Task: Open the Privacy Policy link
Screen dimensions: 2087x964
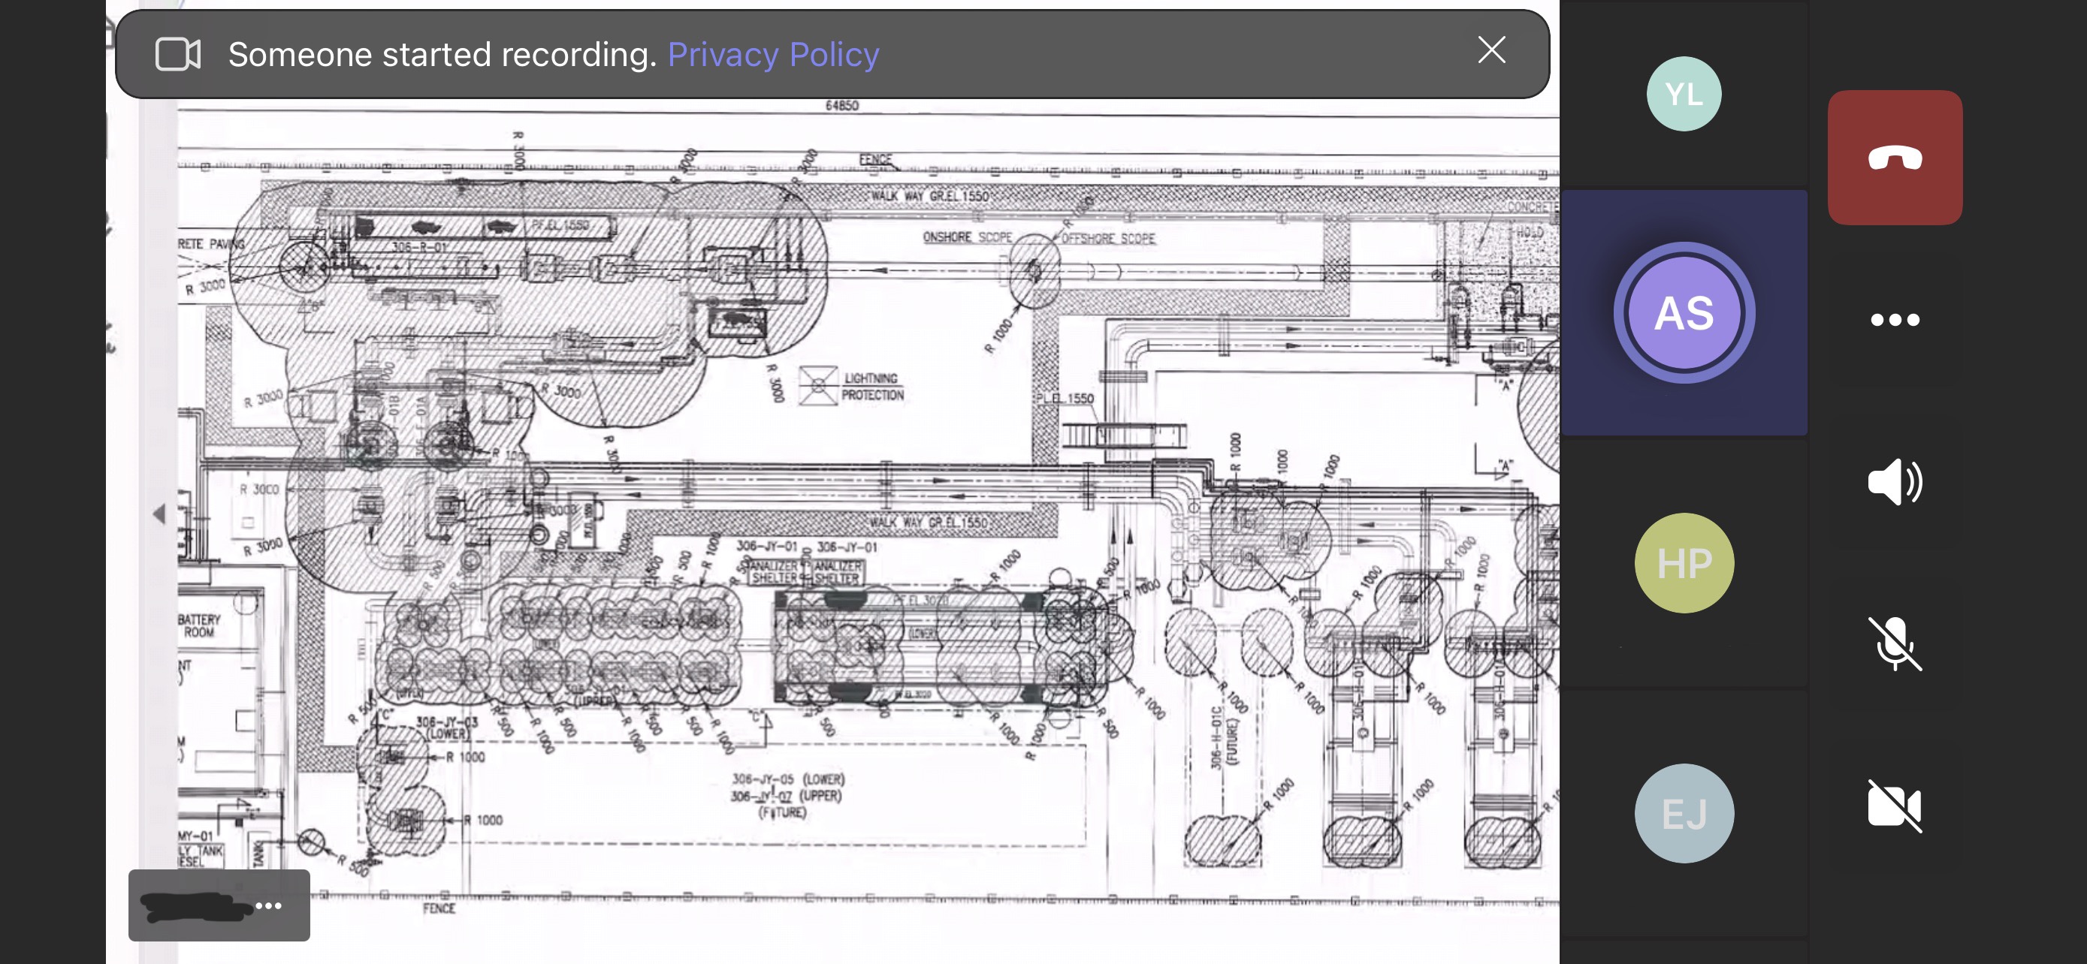Action: click(x=773, y=54)
